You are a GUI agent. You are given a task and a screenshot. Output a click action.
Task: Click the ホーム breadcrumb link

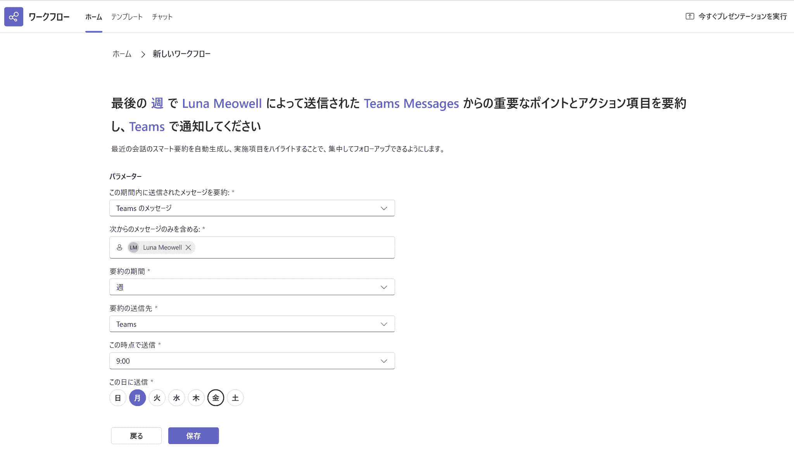pyautogui.click(x=122, y=54)
